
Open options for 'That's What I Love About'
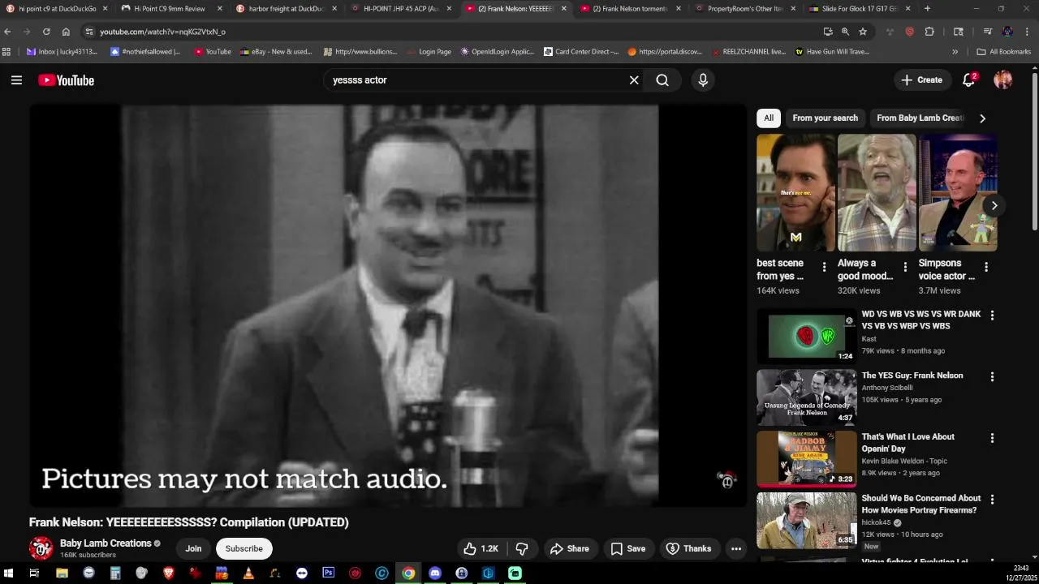pyautogui.click(x=992, y=438)
